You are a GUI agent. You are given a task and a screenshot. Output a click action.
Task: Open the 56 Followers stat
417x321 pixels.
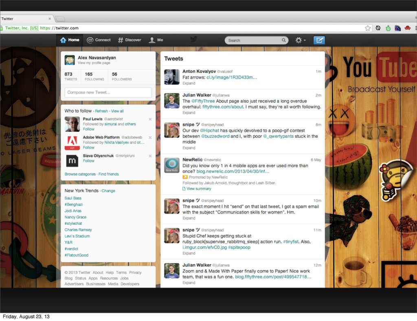(x=122, y=76)
